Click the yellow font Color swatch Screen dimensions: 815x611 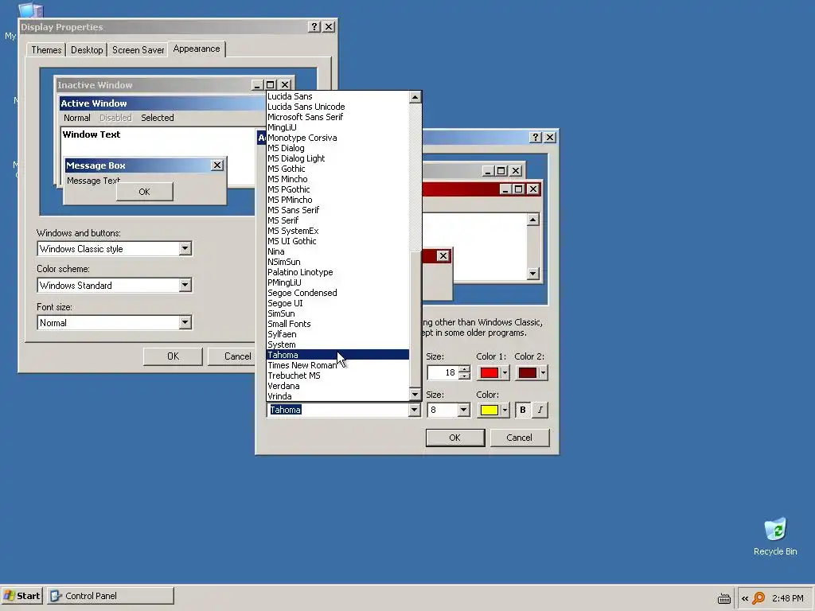click(489, 410)
